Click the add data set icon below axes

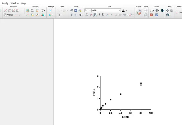tap(32, 15)
